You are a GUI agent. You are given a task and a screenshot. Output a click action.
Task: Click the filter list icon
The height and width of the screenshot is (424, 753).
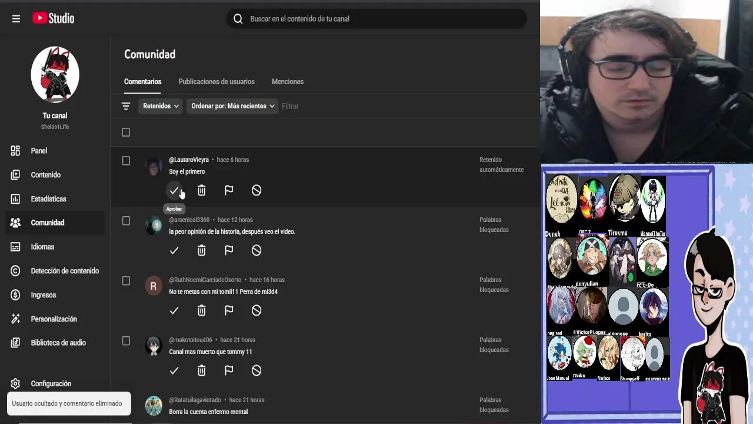pyautogui.click(x=126, y=106)
